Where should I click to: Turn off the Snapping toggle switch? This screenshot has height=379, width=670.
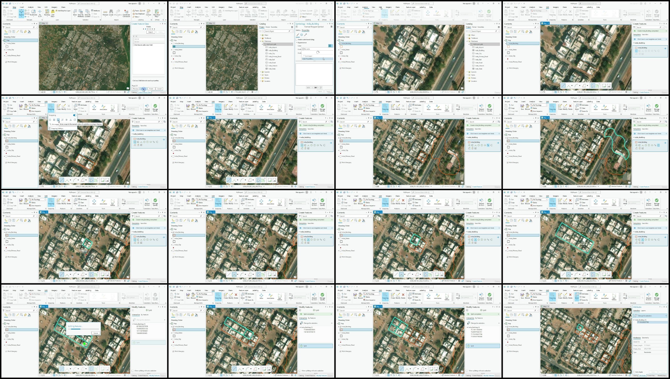pyautogui.click(x=75, y=115)
